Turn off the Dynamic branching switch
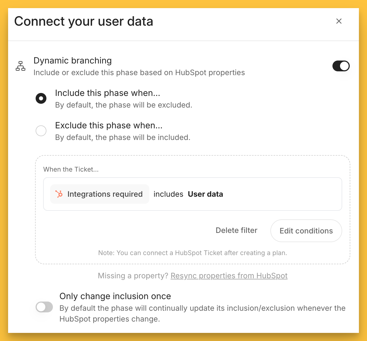The width and height of the screenshot is (367, 341). pos(341,66)
